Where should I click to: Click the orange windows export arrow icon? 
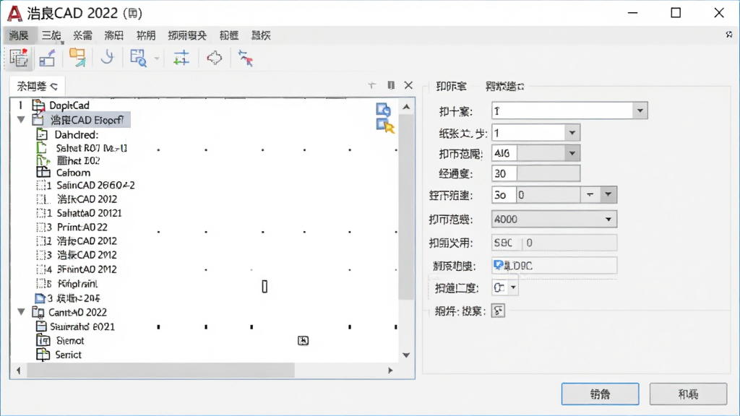click(x=78, y=58)
